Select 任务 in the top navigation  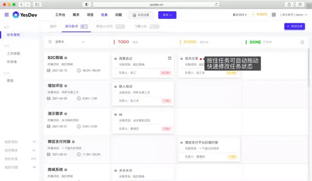(104, 15)
